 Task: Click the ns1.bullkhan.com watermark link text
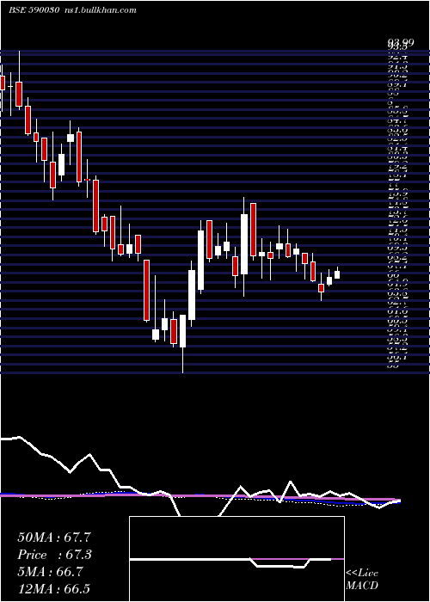101,10
